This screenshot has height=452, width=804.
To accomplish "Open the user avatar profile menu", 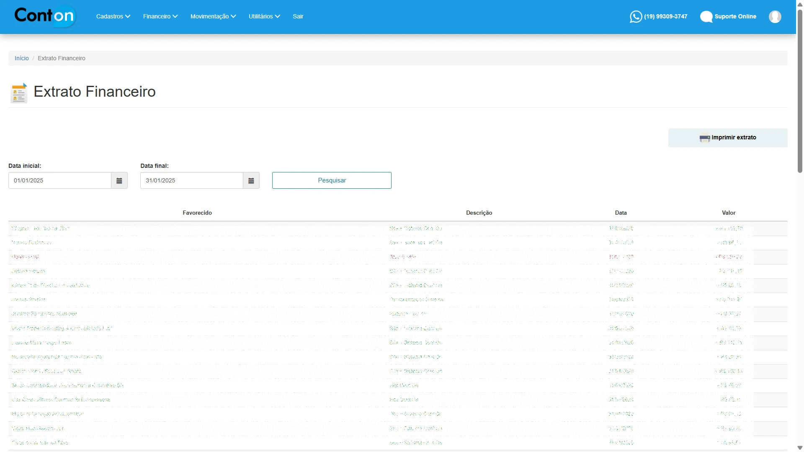I will pyautogui.click(x=775, y=17).
